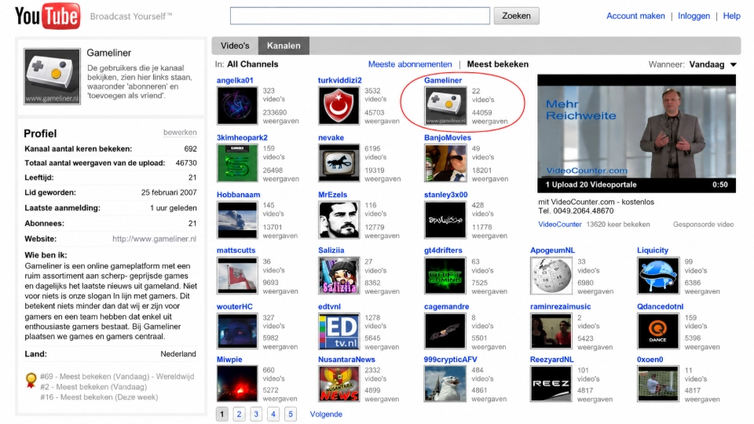Viewport: 754px width, 424px height.
Task: Click 1 Upload 20 Videoportale title
Action: tap(591, 185)
